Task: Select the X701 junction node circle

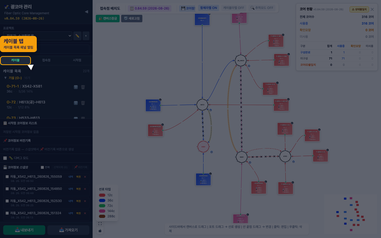Action: 285,156
